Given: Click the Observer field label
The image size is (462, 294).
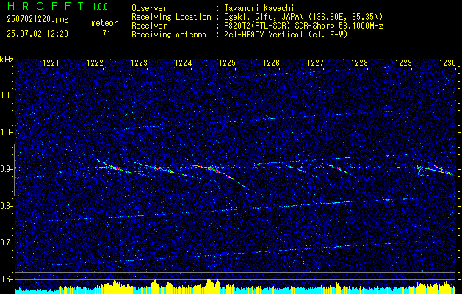Looking at the screenshot, I should click(149, 8).
